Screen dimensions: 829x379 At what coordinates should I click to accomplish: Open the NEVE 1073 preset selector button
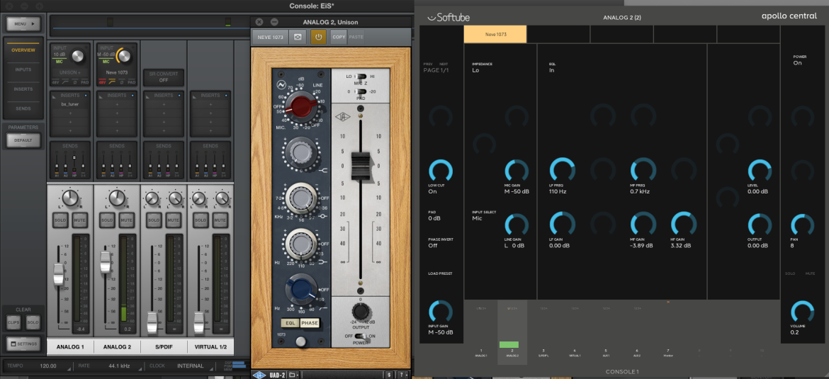(270, 38)
